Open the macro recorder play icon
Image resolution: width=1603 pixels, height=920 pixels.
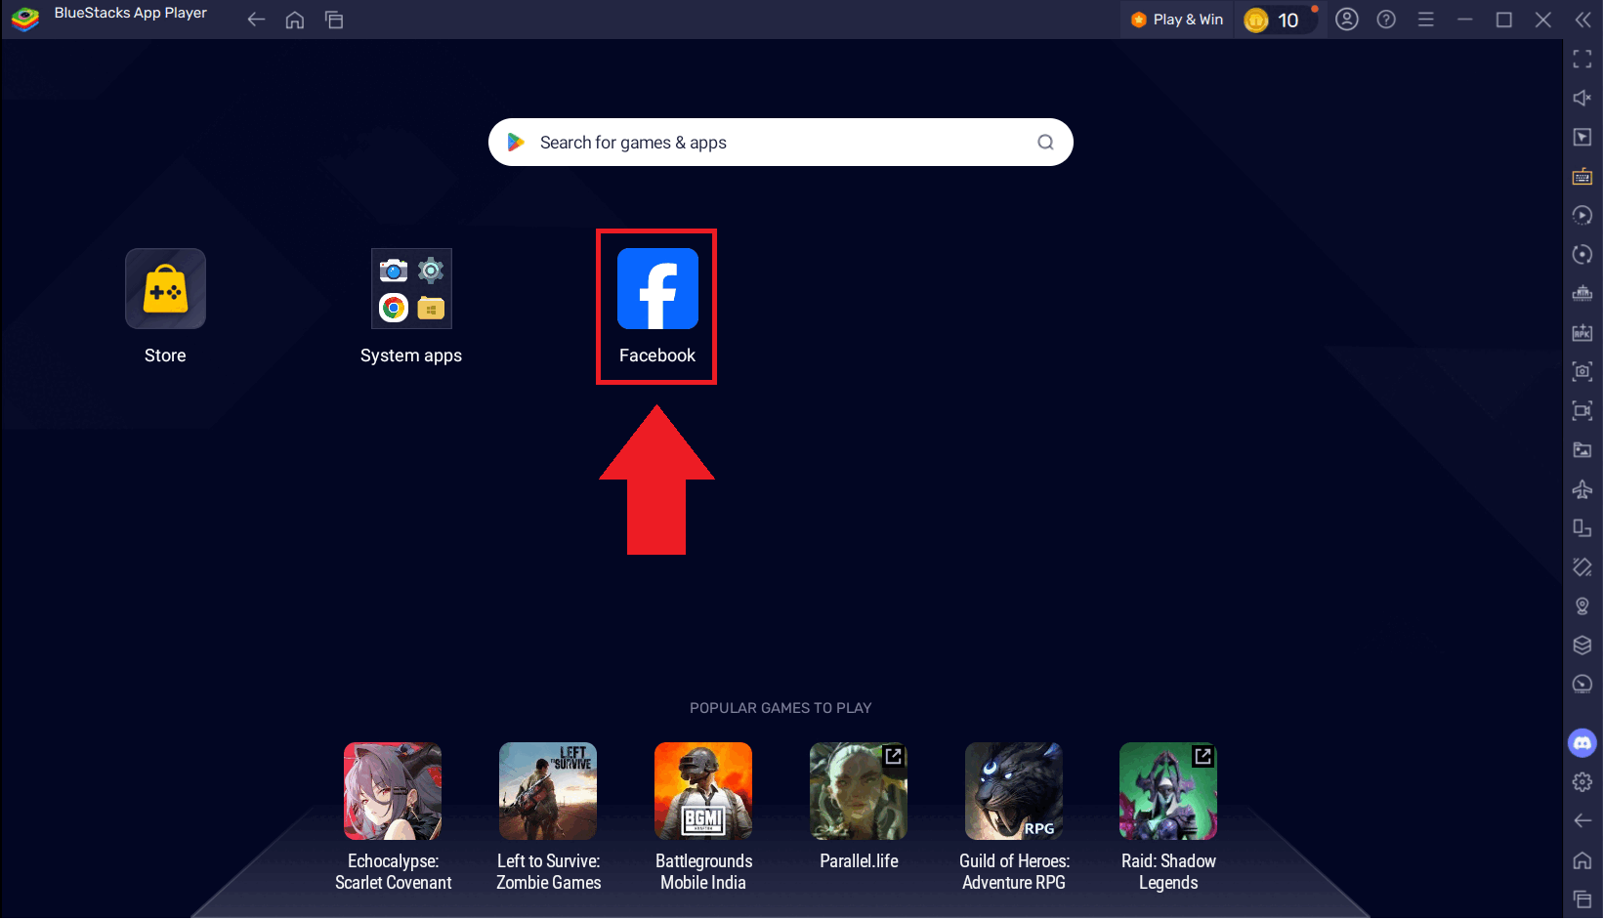[x=1582, y=215]
